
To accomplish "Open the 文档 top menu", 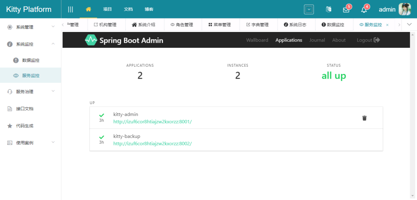I will (x=128, y=9).
